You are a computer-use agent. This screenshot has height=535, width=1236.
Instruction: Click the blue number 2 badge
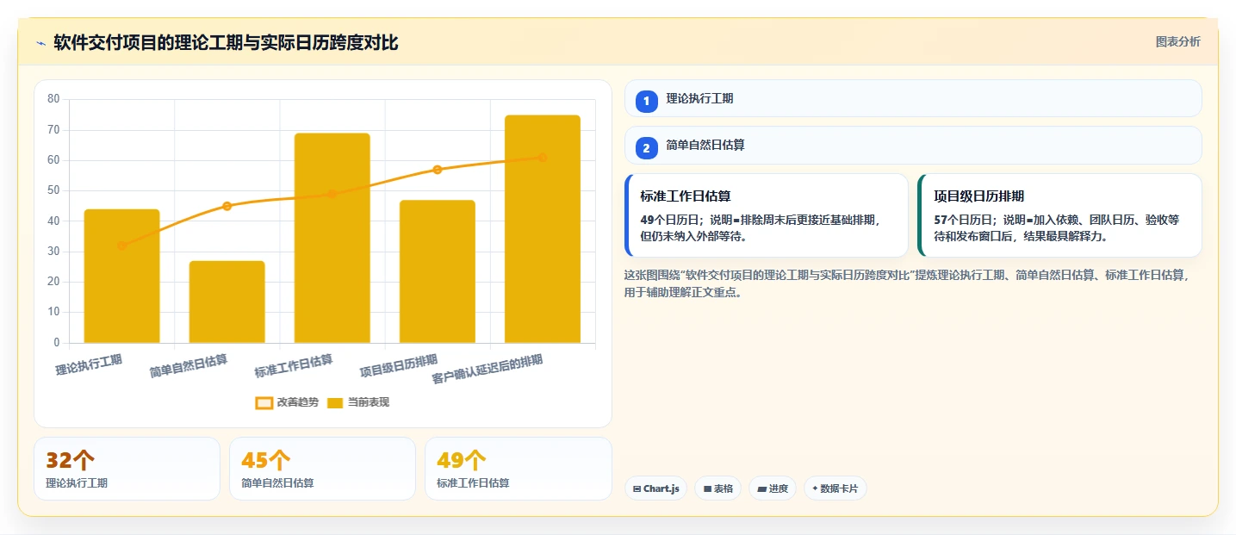(x=646, y=148)
